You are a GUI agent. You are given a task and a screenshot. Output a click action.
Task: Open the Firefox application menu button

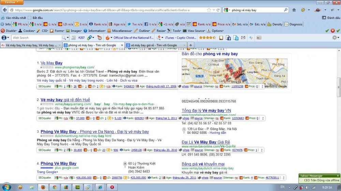click(12, 2)
